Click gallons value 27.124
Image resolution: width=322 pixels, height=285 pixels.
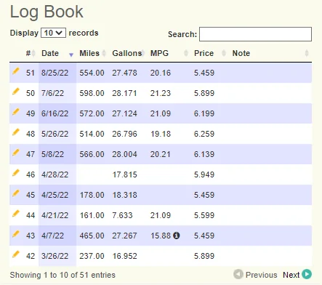[x=124, y=113]
